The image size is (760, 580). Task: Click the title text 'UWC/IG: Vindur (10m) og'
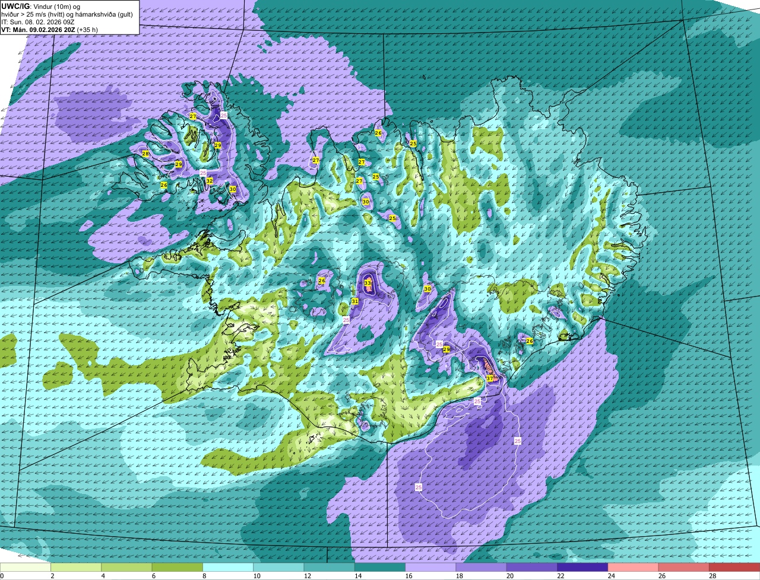click(40, 6)
